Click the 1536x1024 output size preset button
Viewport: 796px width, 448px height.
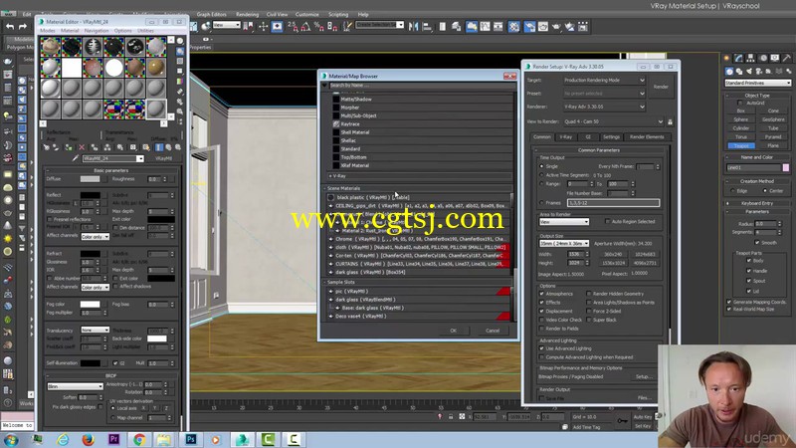(613, 263)
